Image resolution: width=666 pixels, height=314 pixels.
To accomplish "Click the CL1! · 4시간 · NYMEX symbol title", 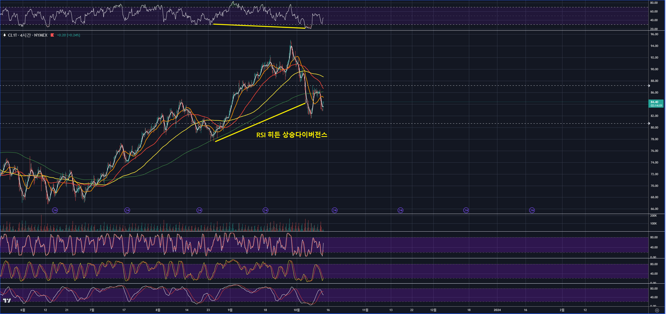I will pyautogui.click(x=28, y=35).
